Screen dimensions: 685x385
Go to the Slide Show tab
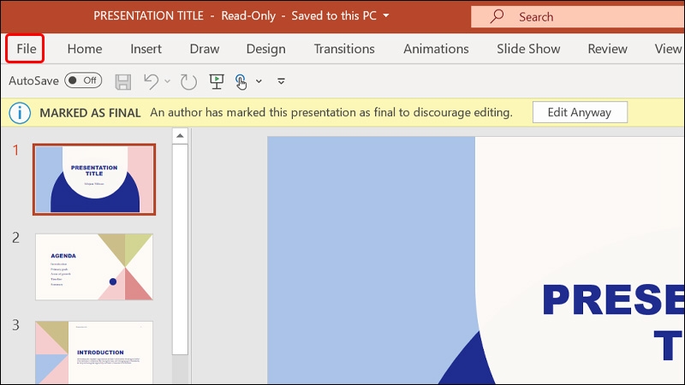(528, 49)
